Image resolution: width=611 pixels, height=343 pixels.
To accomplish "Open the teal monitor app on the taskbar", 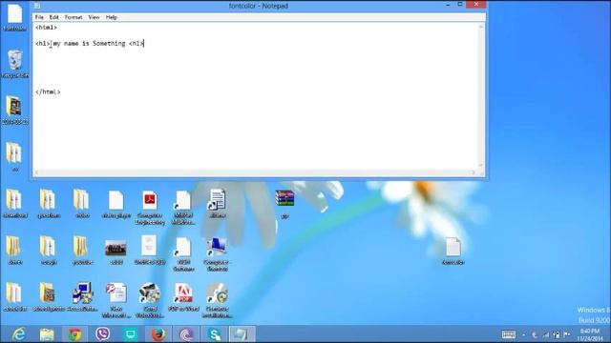I will point(131,334).
